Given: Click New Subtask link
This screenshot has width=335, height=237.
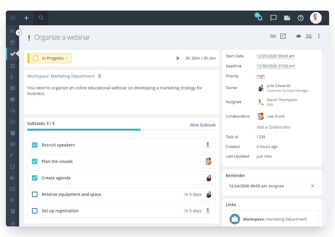Looking at the screenshot, I should pyautogui.click(x=203, y=125).
